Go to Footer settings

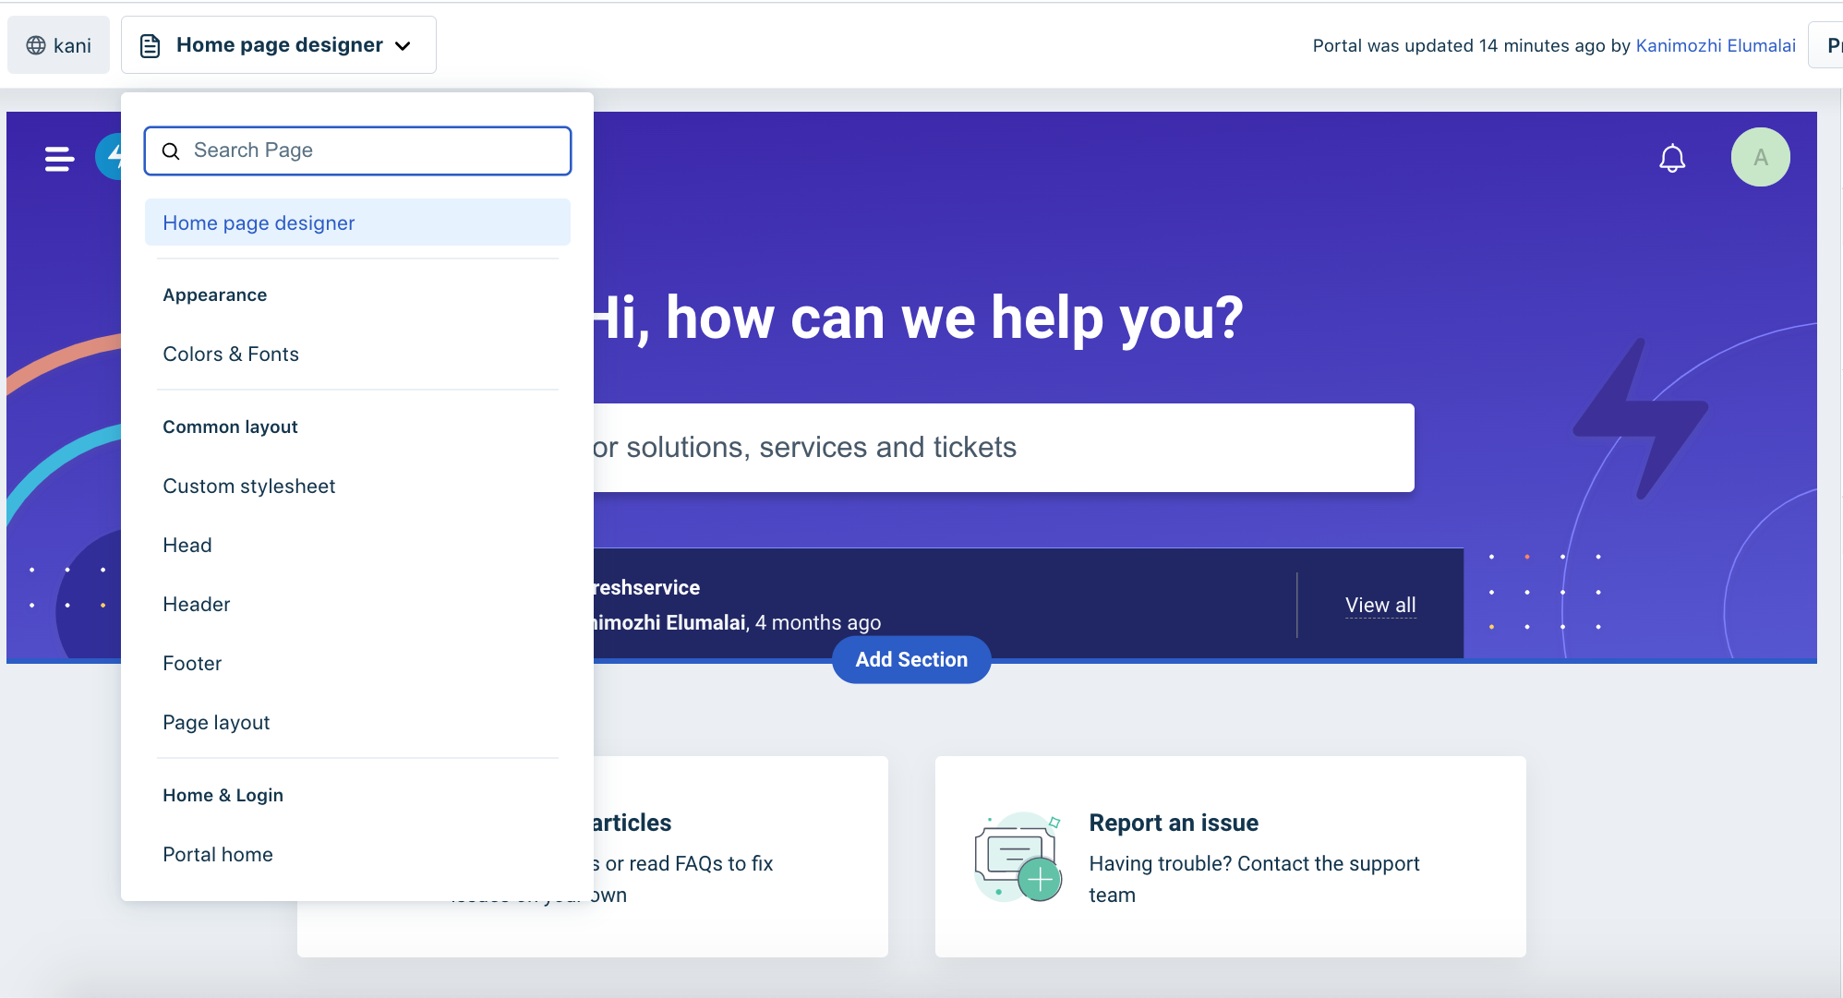pyautogui.click(x=192, y=663)
